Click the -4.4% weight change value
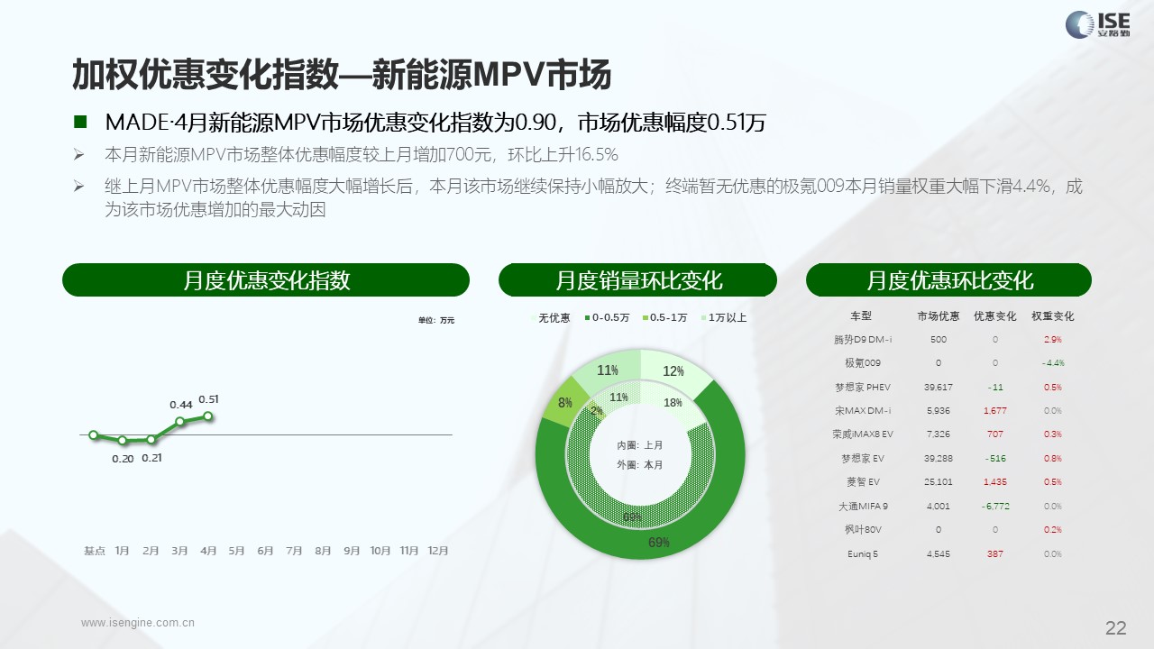The width and height of the screenshot is (1154, 649). [1052, 363]
